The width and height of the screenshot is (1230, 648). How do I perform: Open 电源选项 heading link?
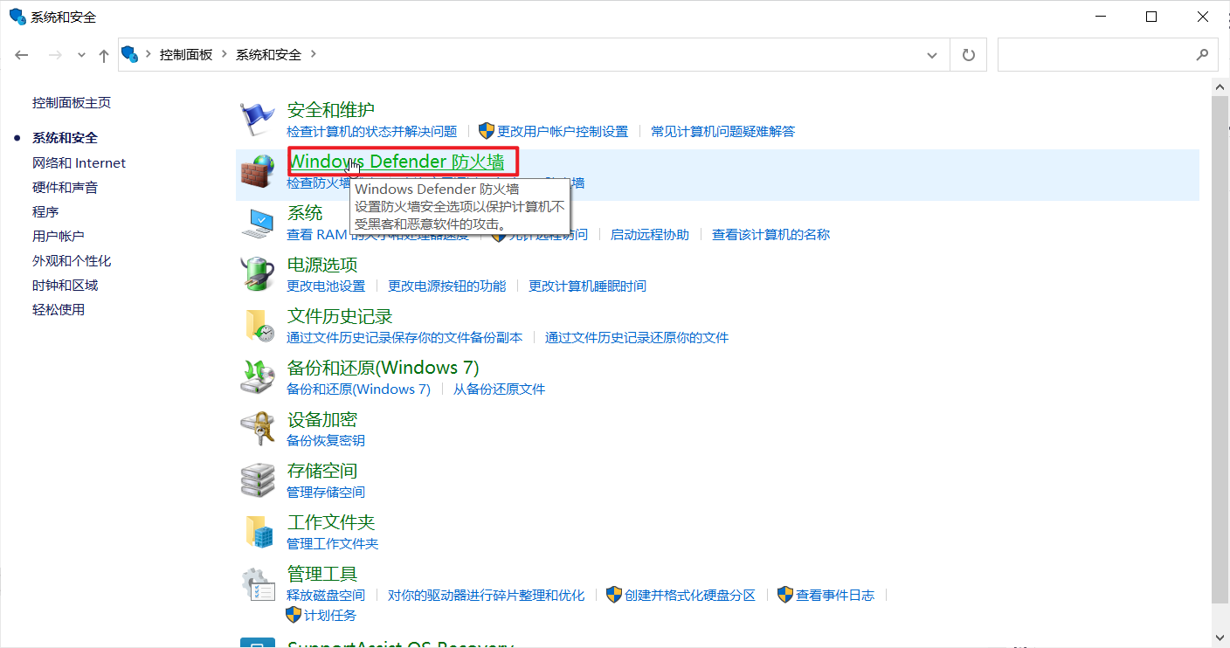tap(322, 265)
